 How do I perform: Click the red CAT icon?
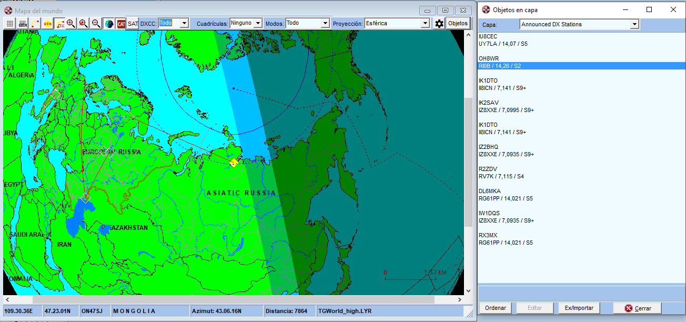point(122,24)
